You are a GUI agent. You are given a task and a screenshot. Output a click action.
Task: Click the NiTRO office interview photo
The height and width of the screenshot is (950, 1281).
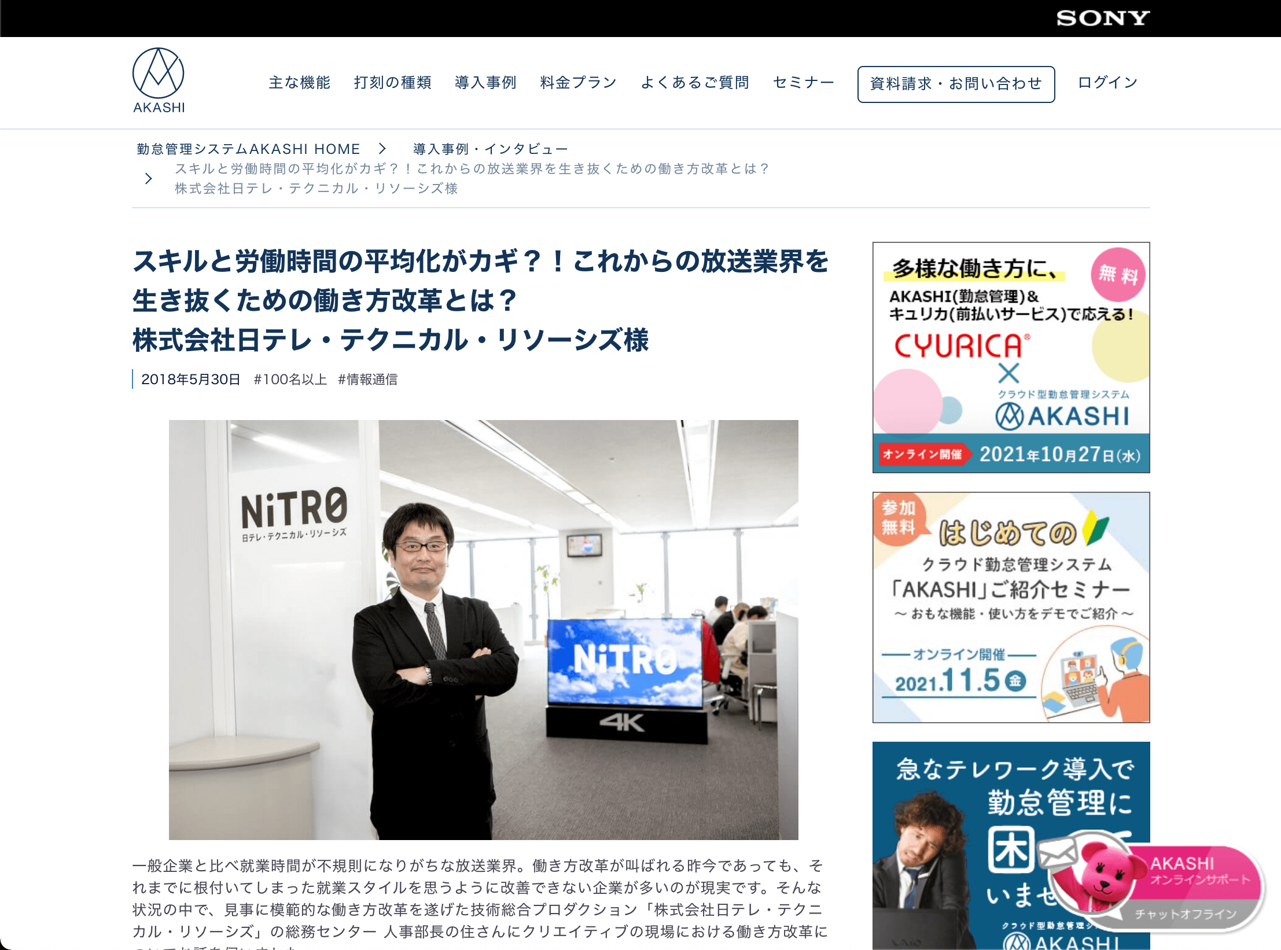(x=483, y=629)
